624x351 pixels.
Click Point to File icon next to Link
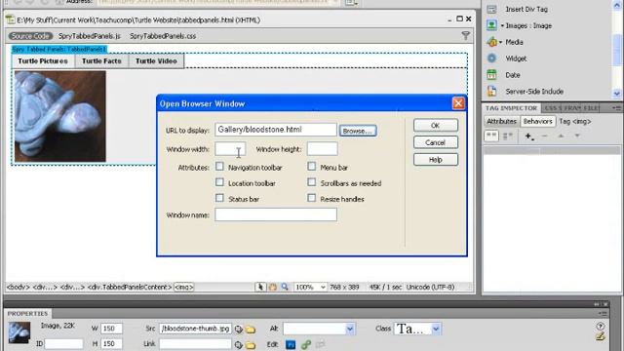[x=238, y=344]
